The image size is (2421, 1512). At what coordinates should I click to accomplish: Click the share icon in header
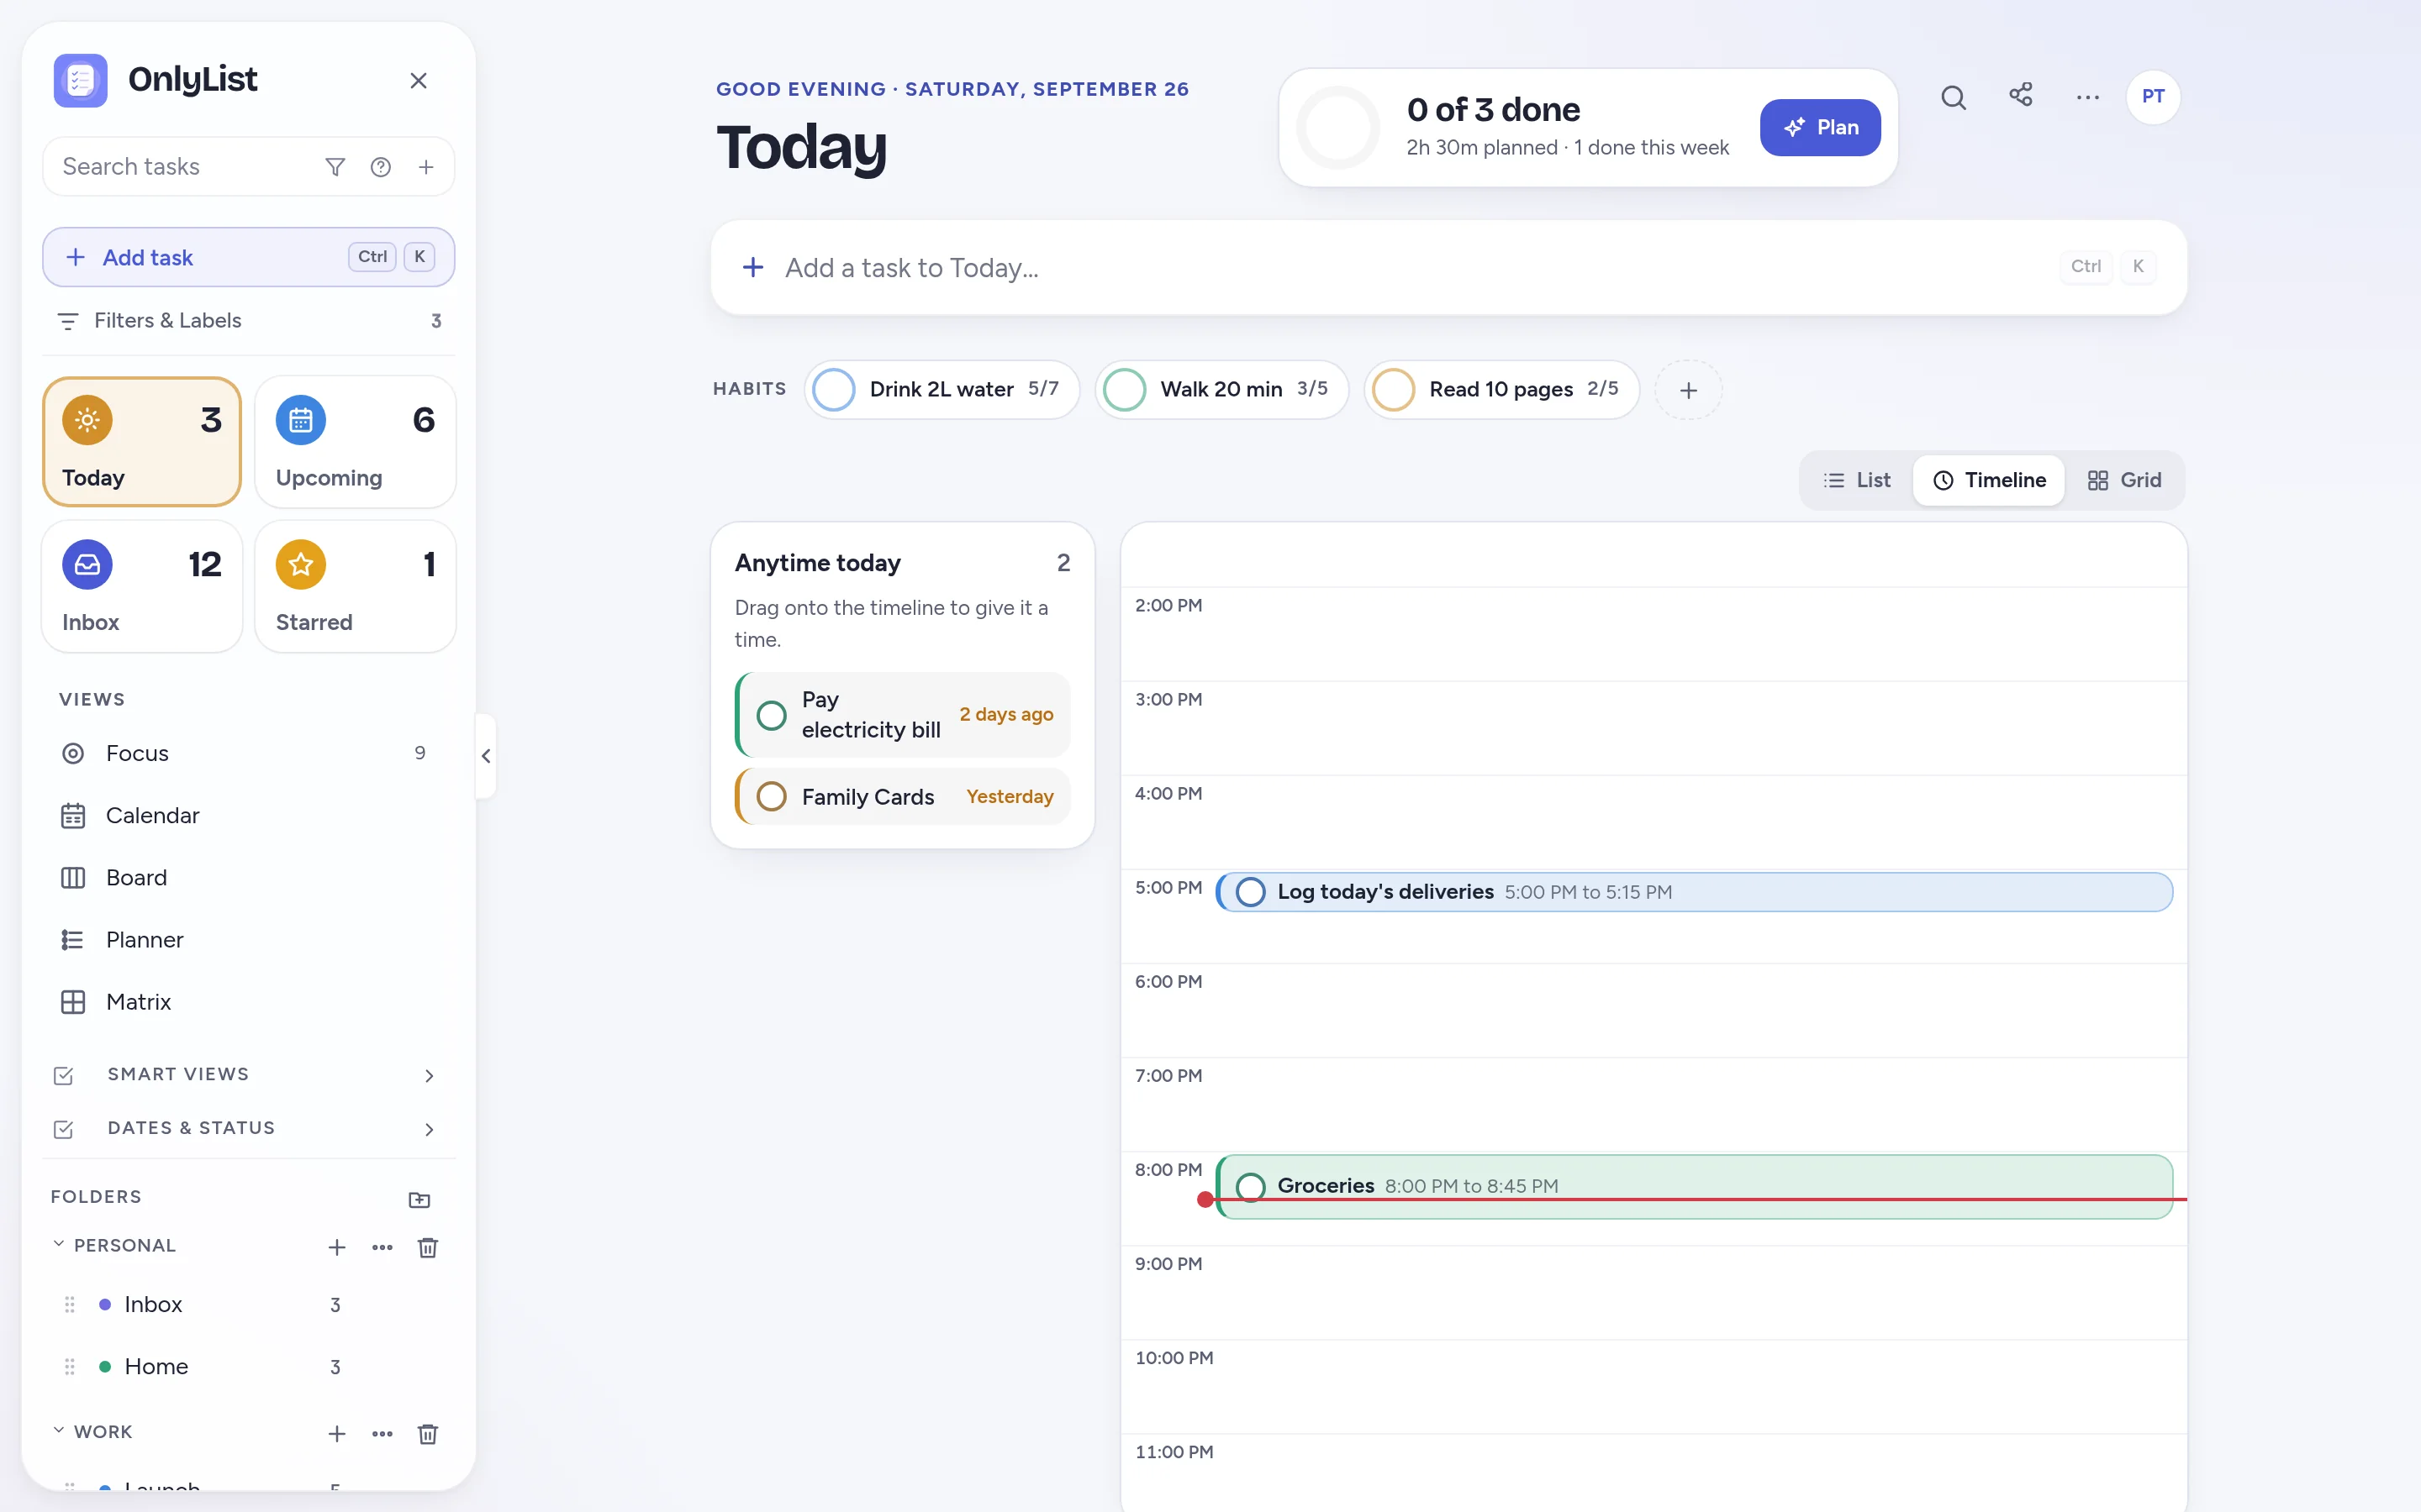point(2021,95)
